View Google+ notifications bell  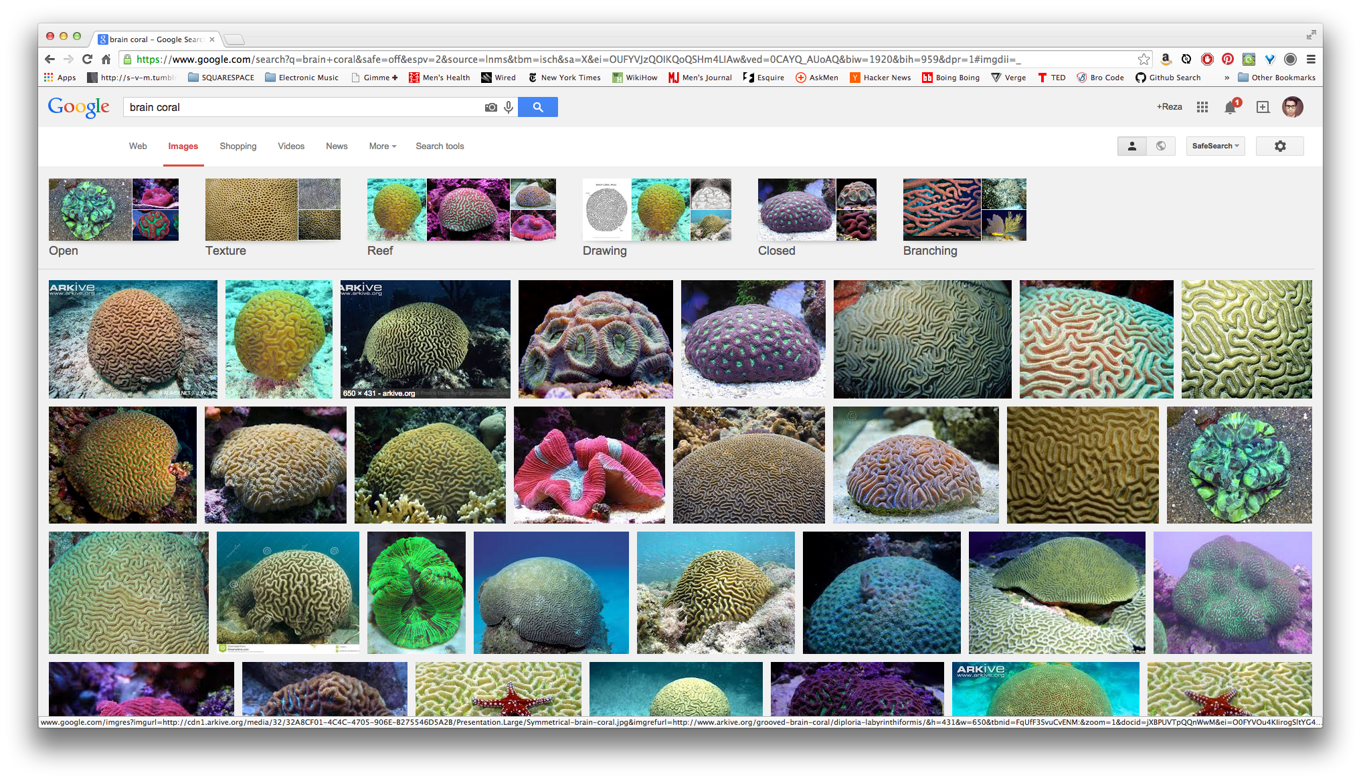pos(1231,107)
